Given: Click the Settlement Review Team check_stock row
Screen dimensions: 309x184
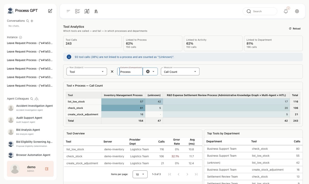Looking at the screenshot, I should point(253,177).
